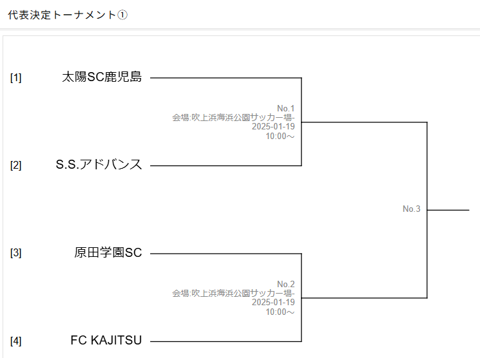Click seed number [2]
The image size is (480, 358).
click(16, 165)
